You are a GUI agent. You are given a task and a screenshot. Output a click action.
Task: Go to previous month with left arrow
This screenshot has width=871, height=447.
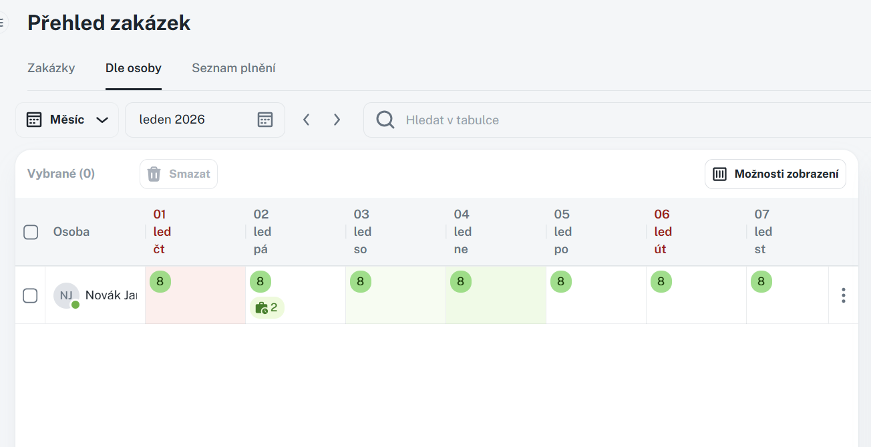[x=307, y=120]
